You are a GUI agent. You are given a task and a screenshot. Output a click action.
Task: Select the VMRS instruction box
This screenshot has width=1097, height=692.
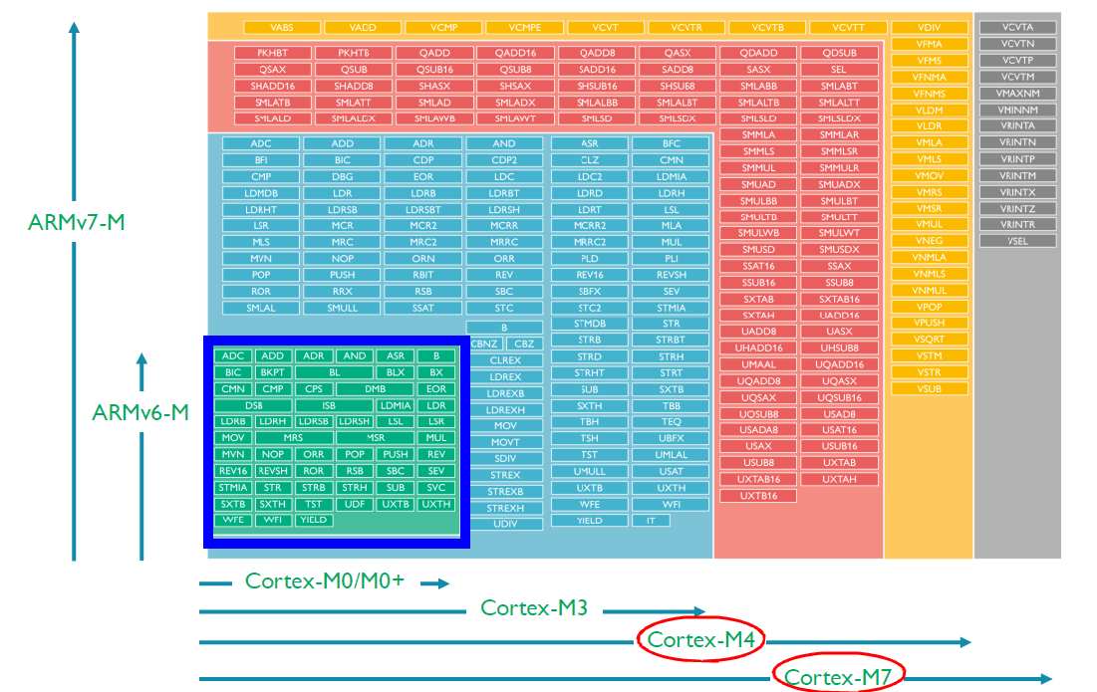click(929, 192)
